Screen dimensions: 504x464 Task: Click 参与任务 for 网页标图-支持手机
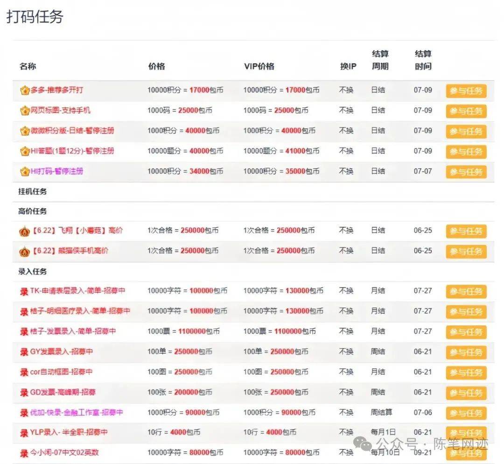[466, 111]
